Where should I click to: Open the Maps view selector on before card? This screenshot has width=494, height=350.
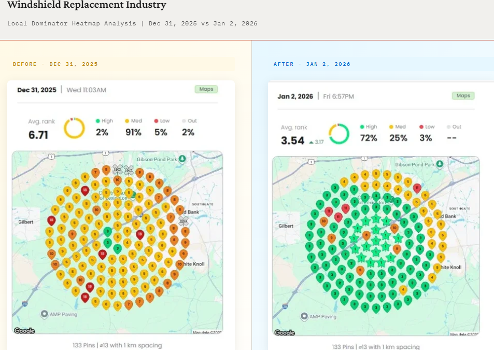205,89
